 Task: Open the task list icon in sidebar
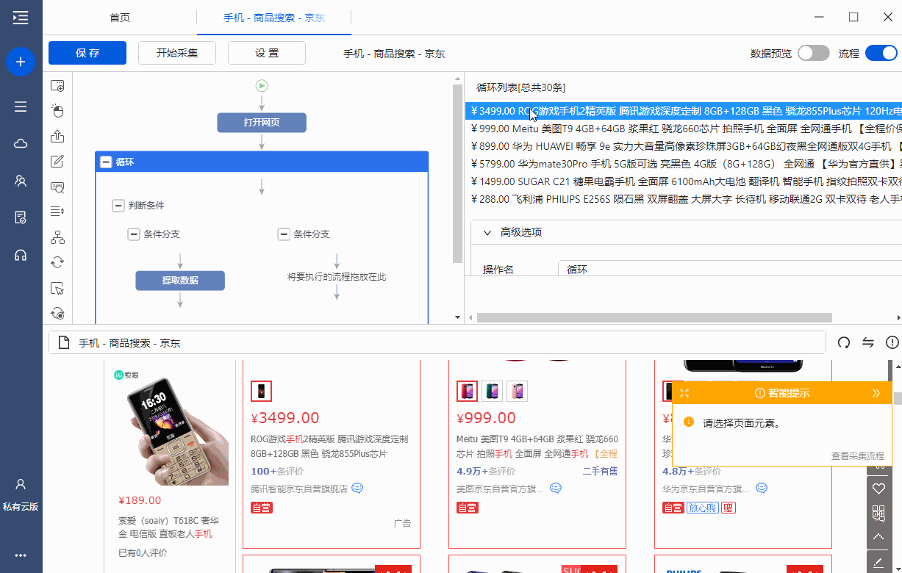tap(21, 107)
